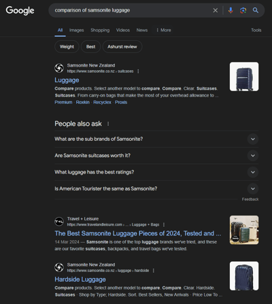Open the Hardside Luggage result link
The height and width of the screenshot is (304, 272).
point(80,280)
